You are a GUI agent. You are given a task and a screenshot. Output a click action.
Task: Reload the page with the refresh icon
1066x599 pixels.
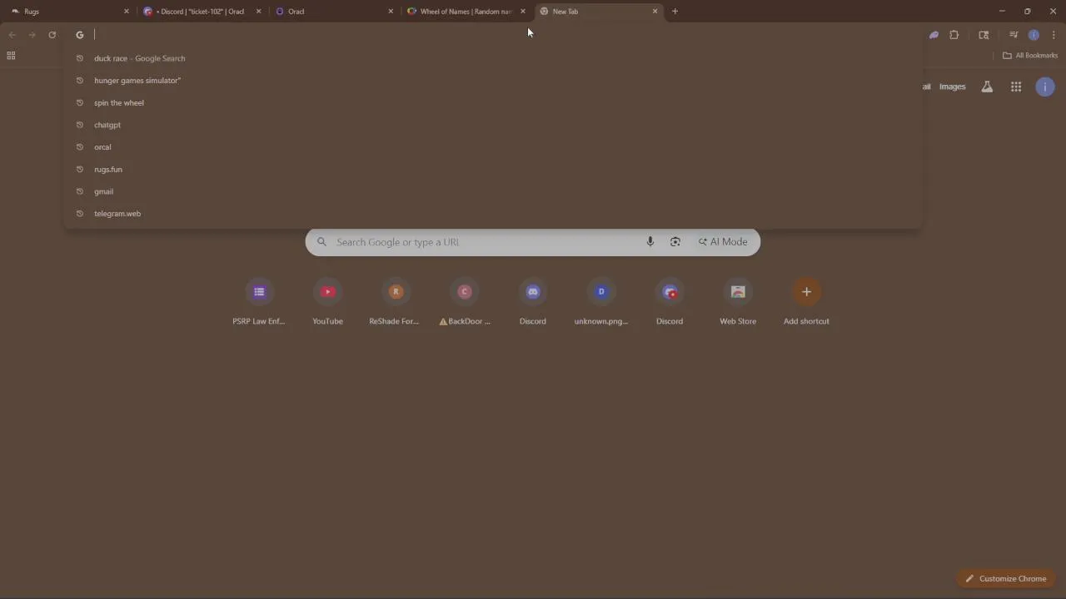click(52, 35)
